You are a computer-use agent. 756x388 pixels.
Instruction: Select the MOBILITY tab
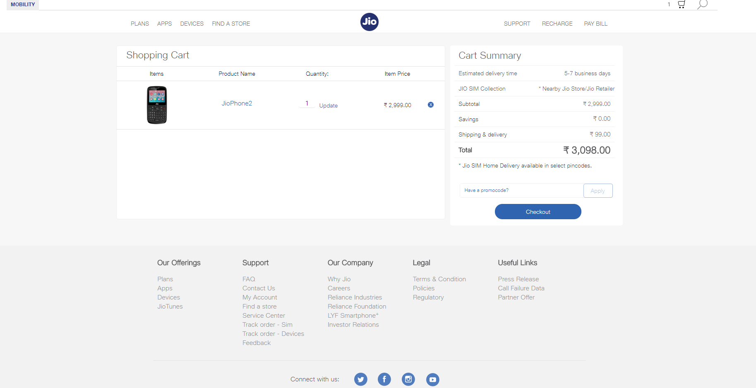[x=23, y=5]
